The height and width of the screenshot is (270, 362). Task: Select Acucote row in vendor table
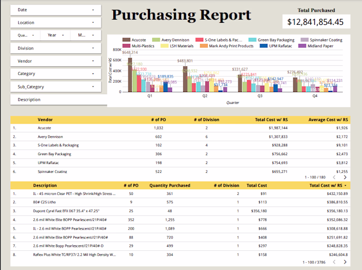[180, 128]
